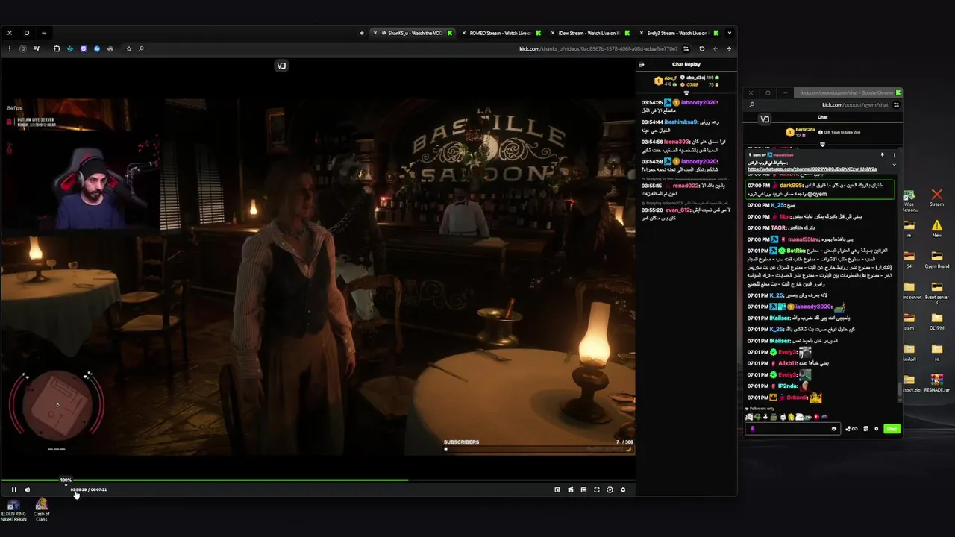Open BotRix profile in popout chat
The width and height of the screenshot is (955, 537).
(x=795, y=251)
